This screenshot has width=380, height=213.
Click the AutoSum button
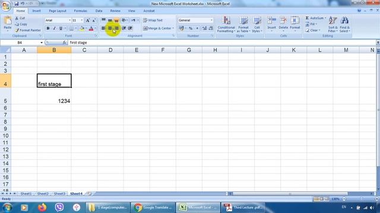click(x=315, y=18)
